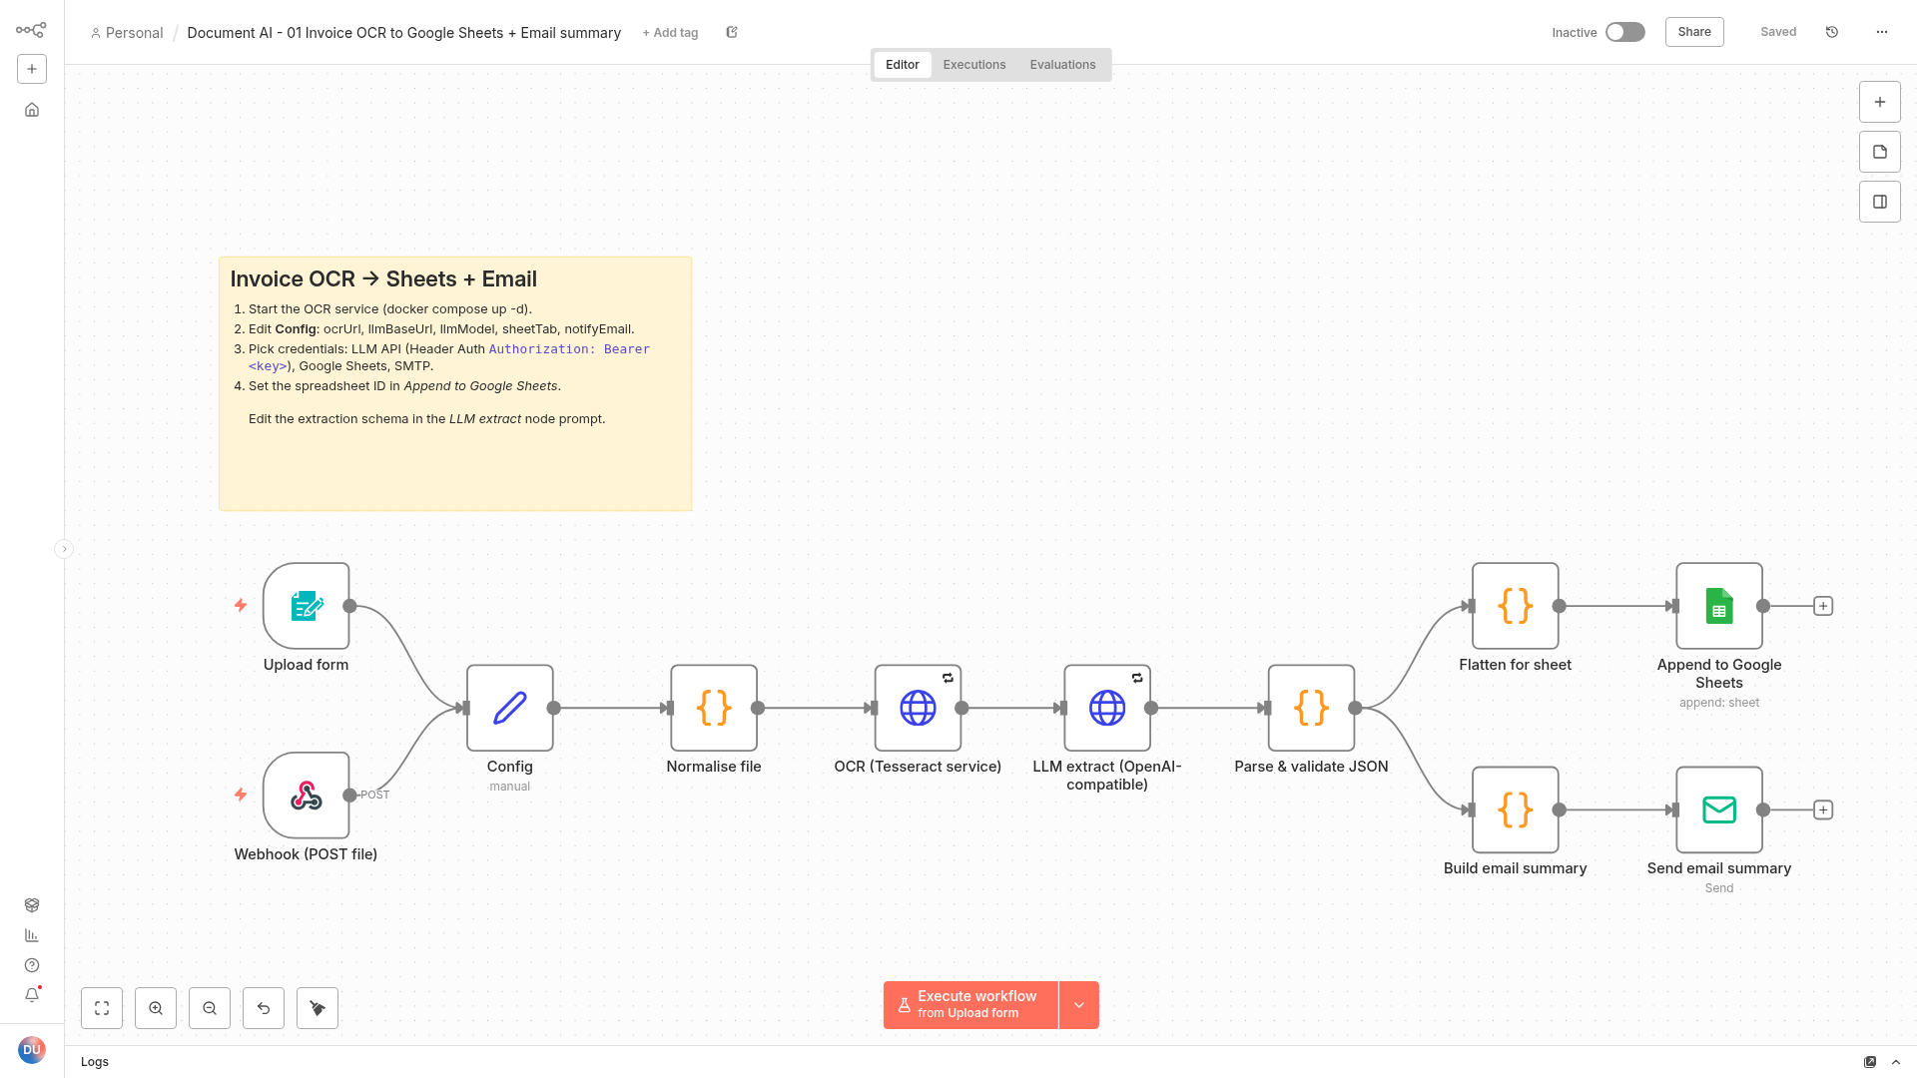Switch to the Evaluations tab

coord(1062,65)
